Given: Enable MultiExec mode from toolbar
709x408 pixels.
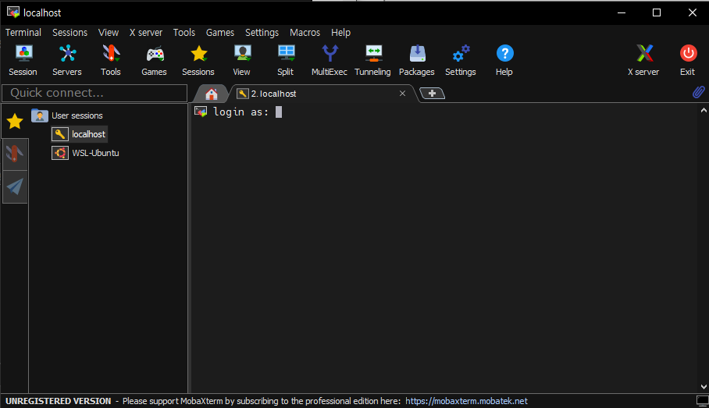Looking at the screenshot, I should (330, 60).
